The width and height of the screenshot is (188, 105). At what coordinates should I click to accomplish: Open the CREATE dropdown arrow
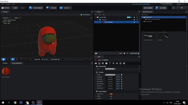(x=70, y=8)
